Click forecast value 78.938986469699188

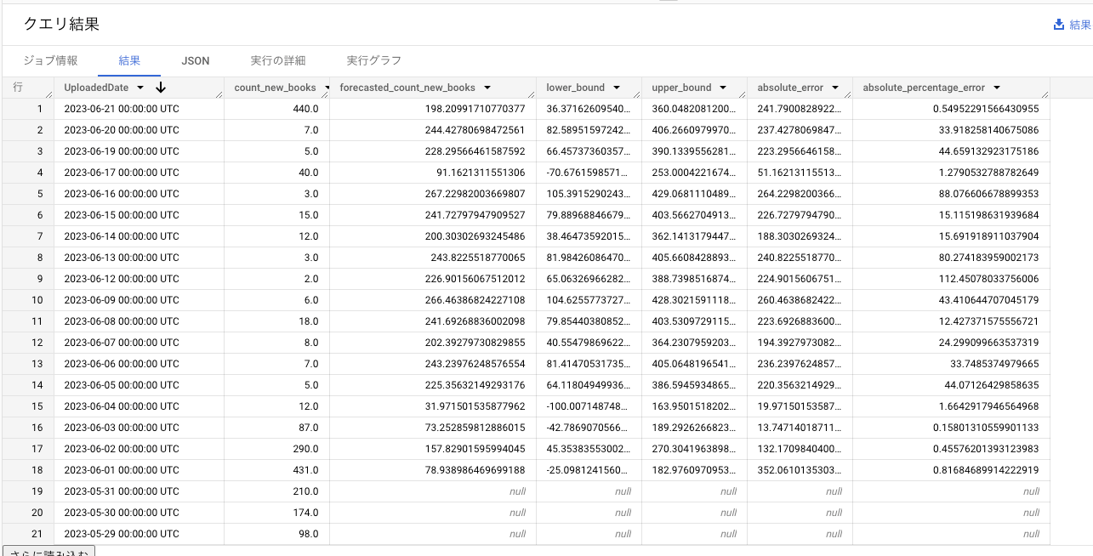coord(475,470)
